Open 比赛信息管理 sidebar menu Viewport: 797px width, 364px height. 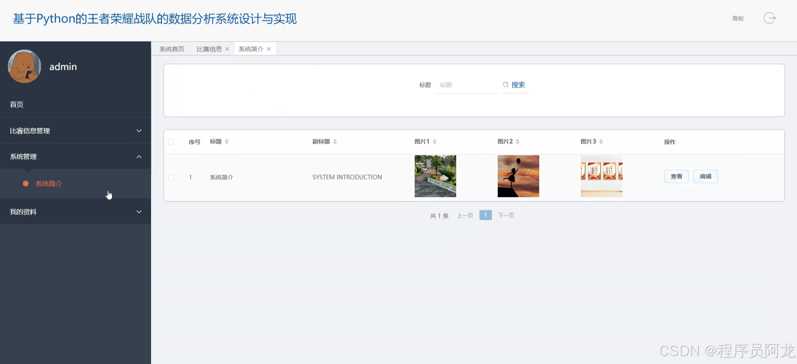[75, 131]
